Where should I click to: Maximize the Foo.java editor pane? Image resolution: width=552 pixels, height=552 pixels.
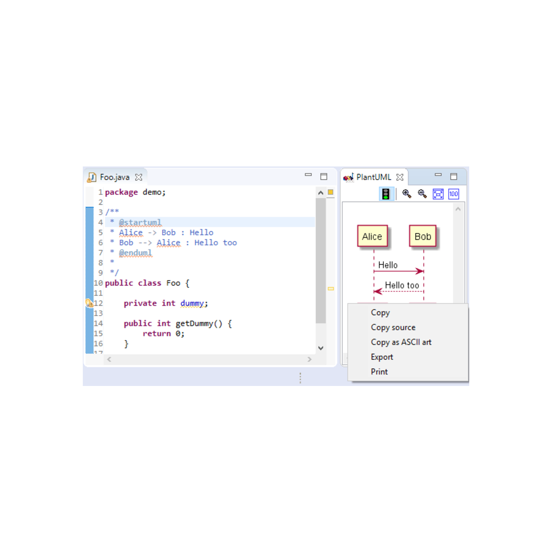(x=324, y=176)
